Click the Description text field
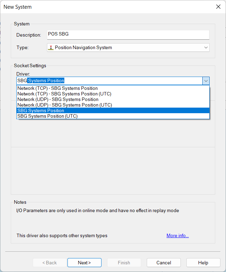 (x=128, y=34)
